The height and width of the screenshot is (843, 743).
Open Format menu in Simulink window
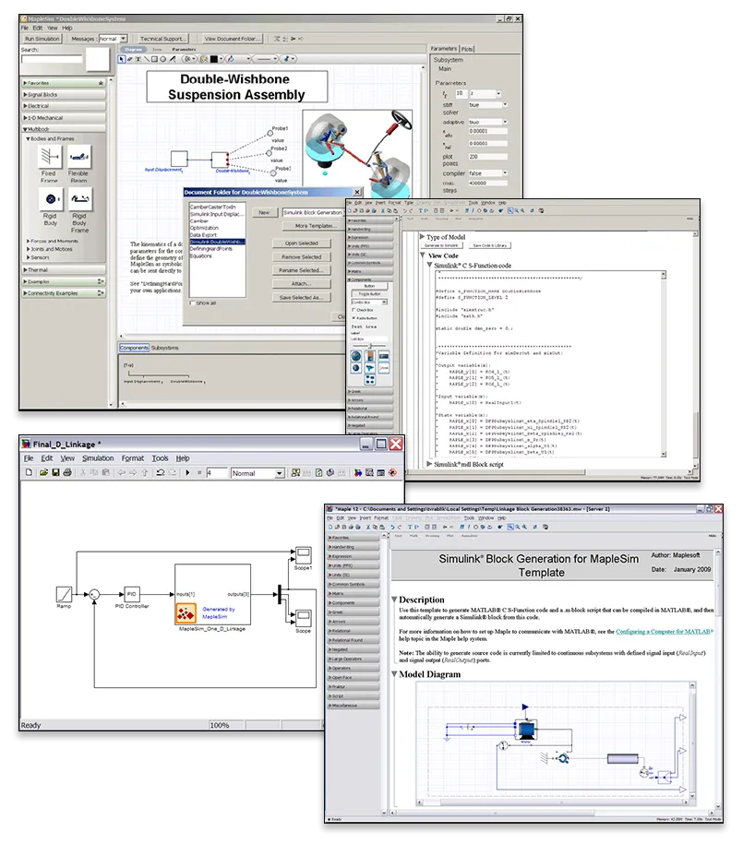132,458
